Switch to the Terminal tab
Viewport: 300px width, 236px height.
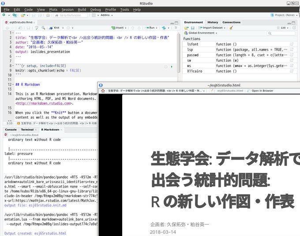point(27,130)
